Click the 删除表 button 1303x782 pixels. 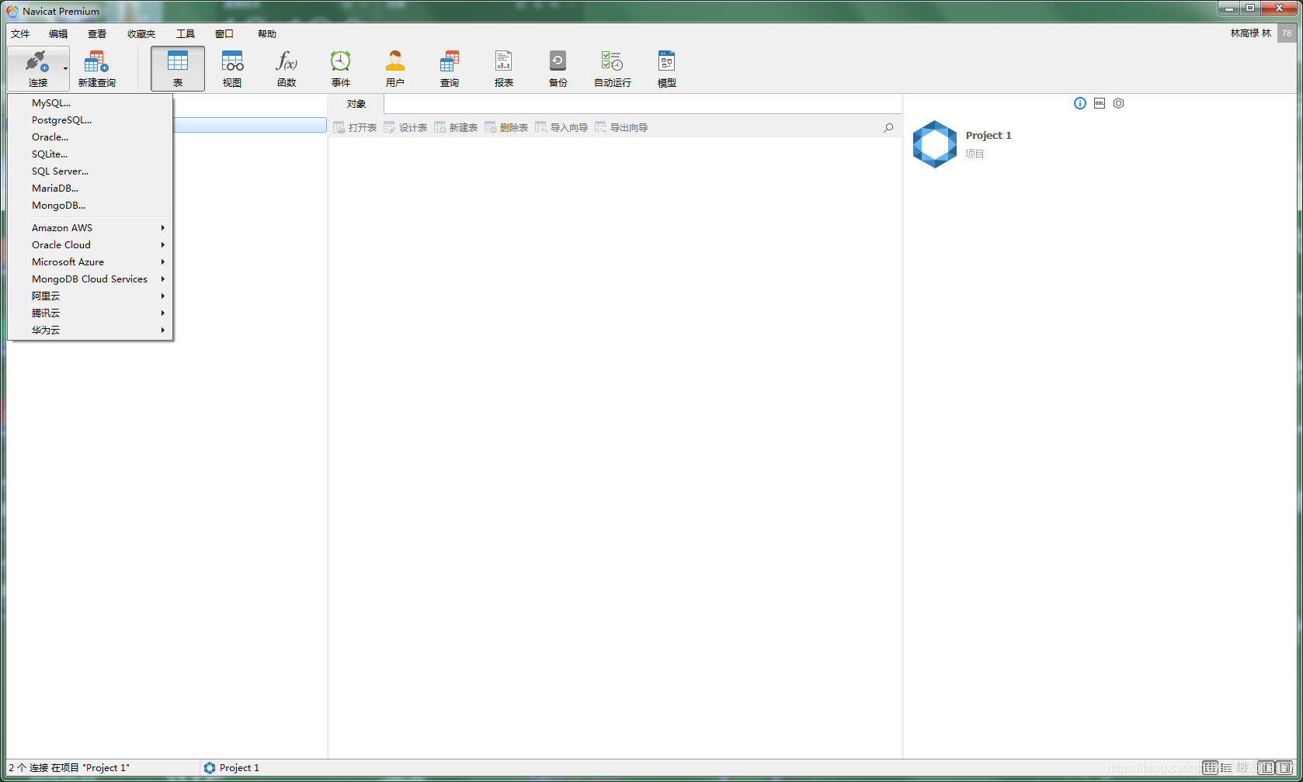[506, 127]
